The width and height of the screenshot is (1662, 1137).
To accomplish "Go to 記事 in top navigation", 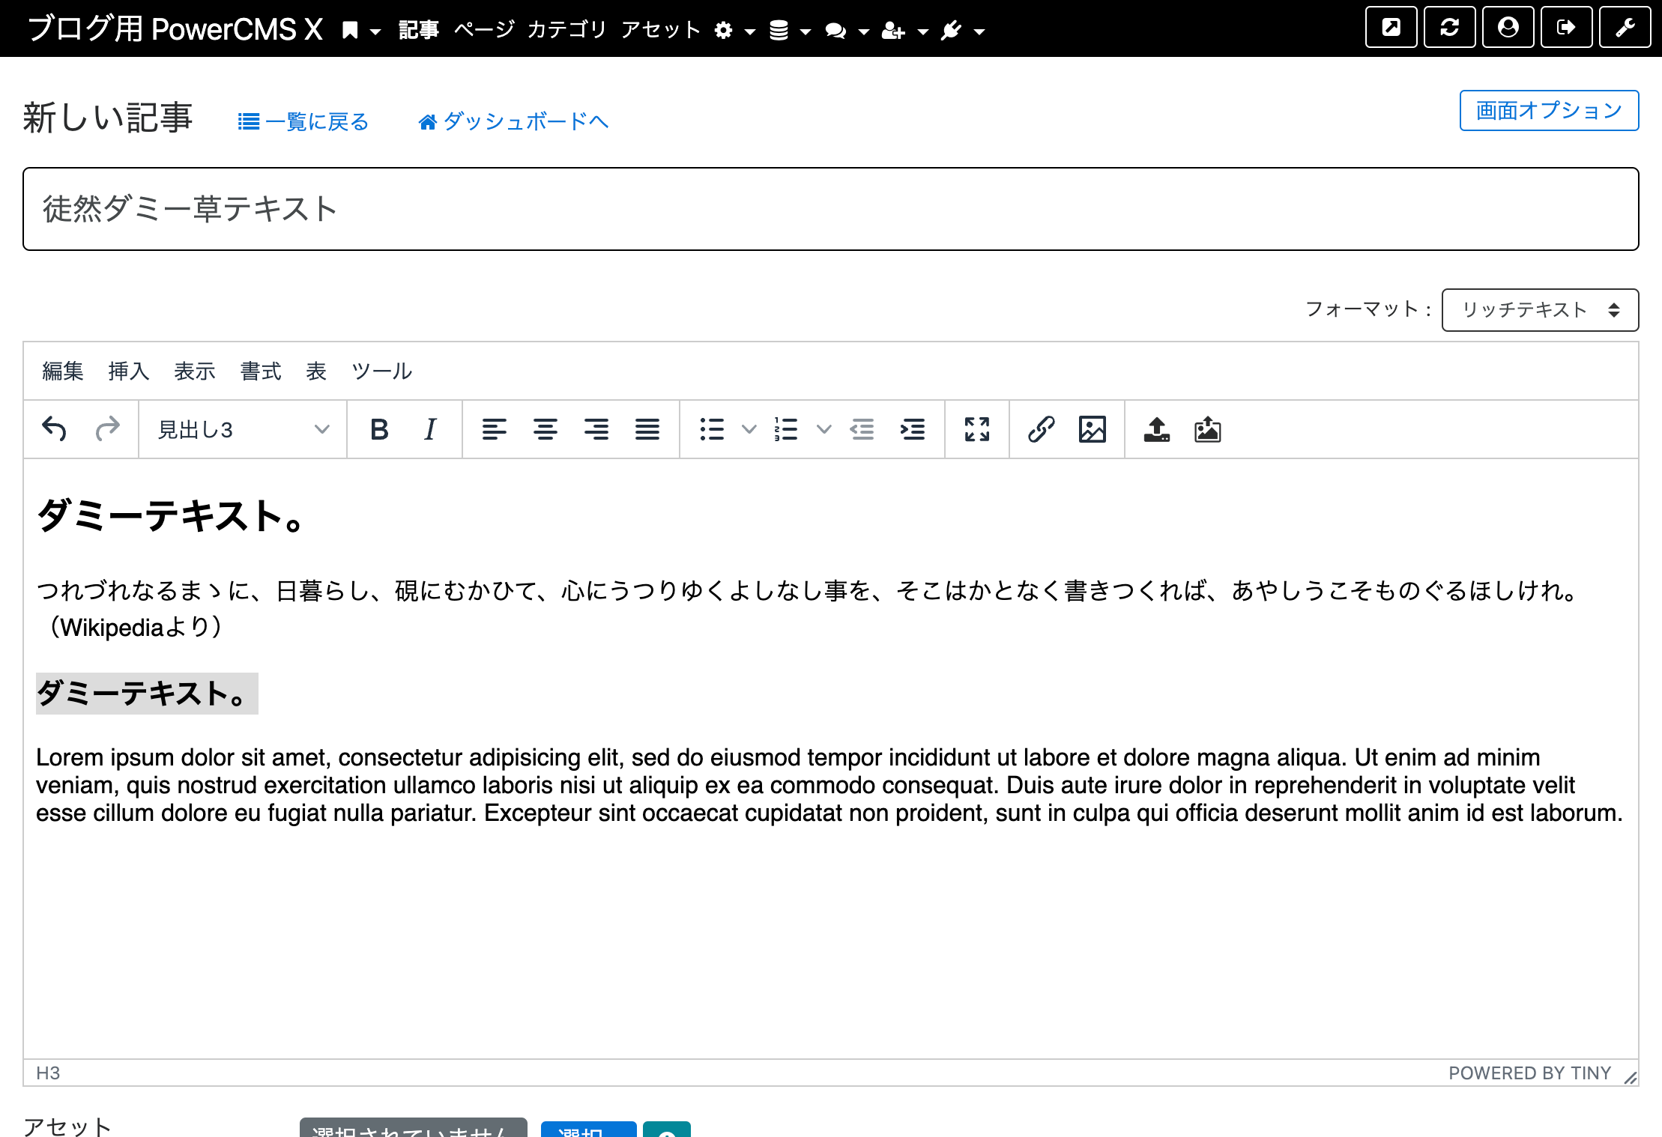I will (x=419, y=30).
